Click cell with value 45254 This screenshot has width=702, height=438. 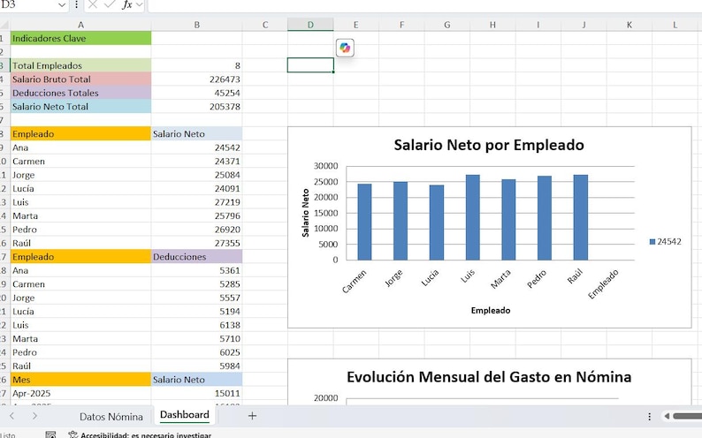(x=197, y=93)
